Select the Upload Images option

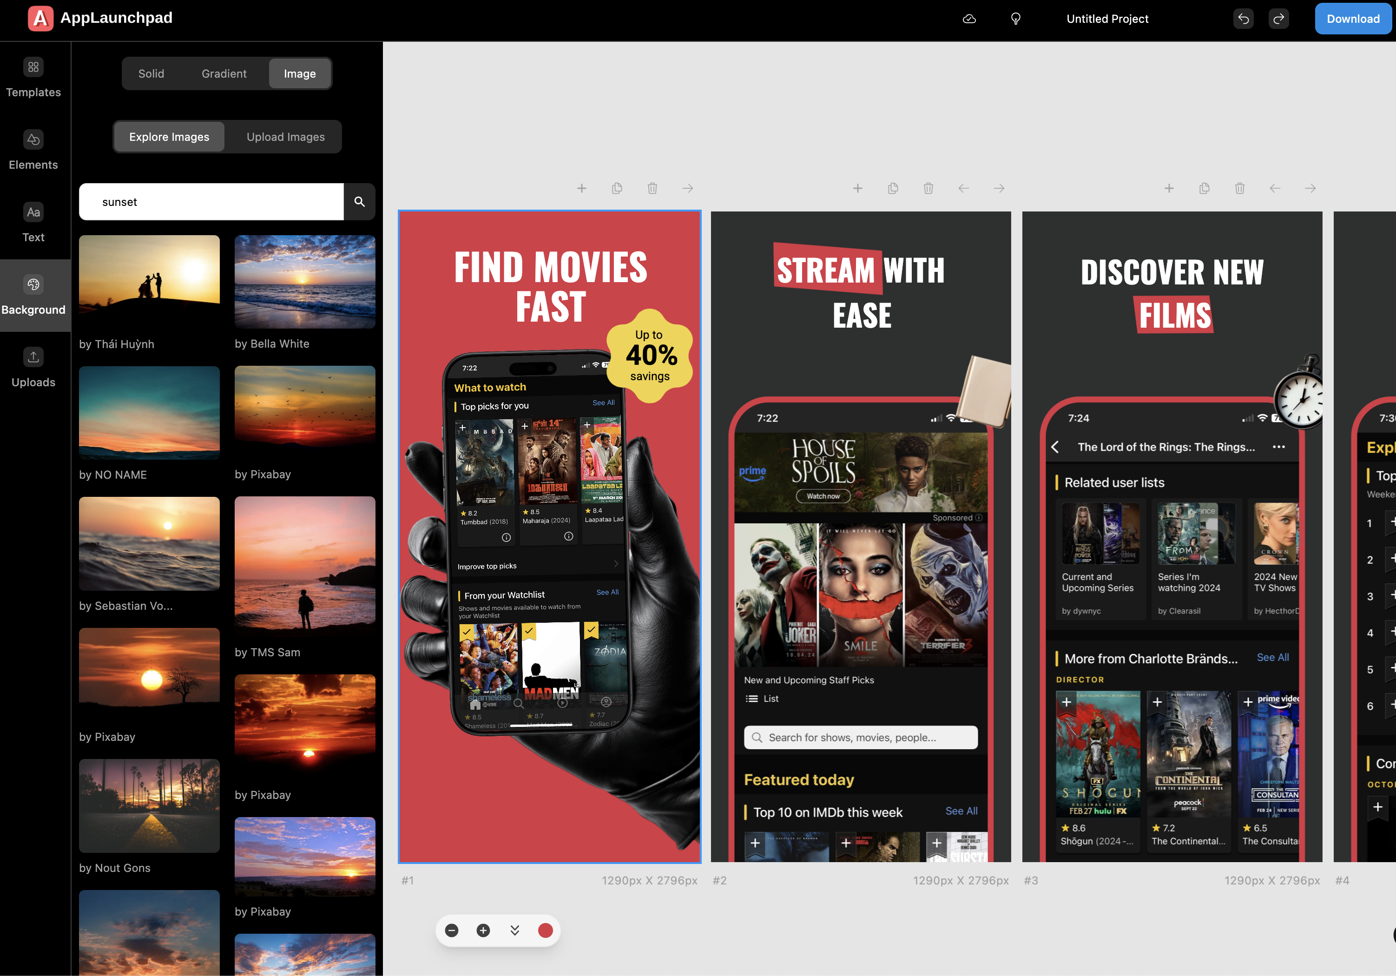click(285, 137)
